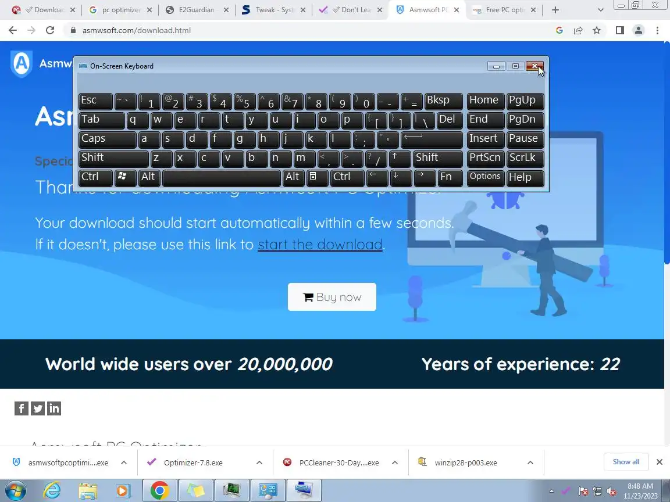Switch to the Don't Lea tab
The height and width of the screenshot is (502, 670).
pyautogui.click(x=350, y=10)
